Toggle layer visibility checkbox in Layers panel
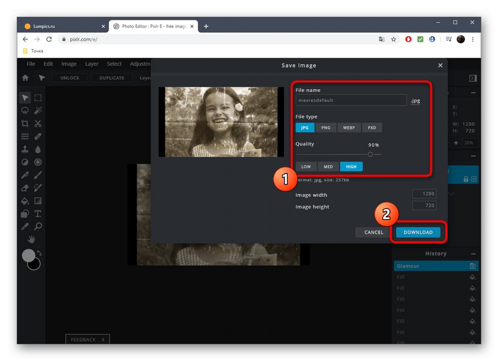 (x=474, y=179)
